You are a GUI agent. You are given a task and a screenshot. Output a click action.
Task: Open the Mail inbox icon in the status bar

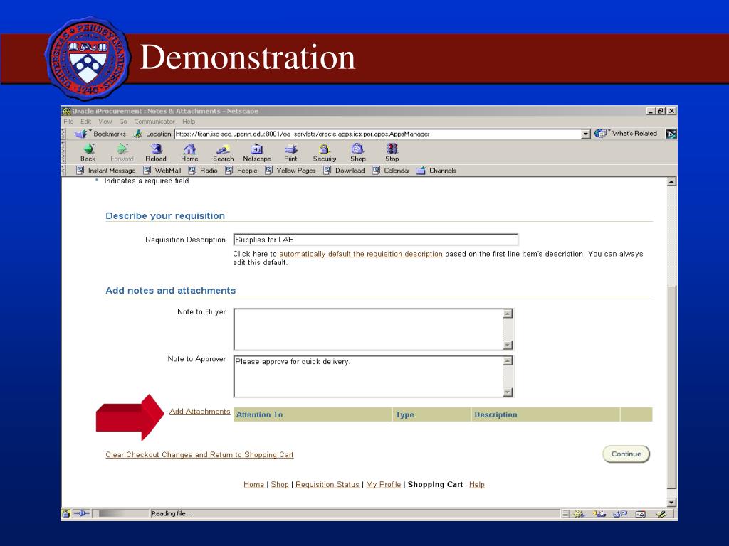599,514
